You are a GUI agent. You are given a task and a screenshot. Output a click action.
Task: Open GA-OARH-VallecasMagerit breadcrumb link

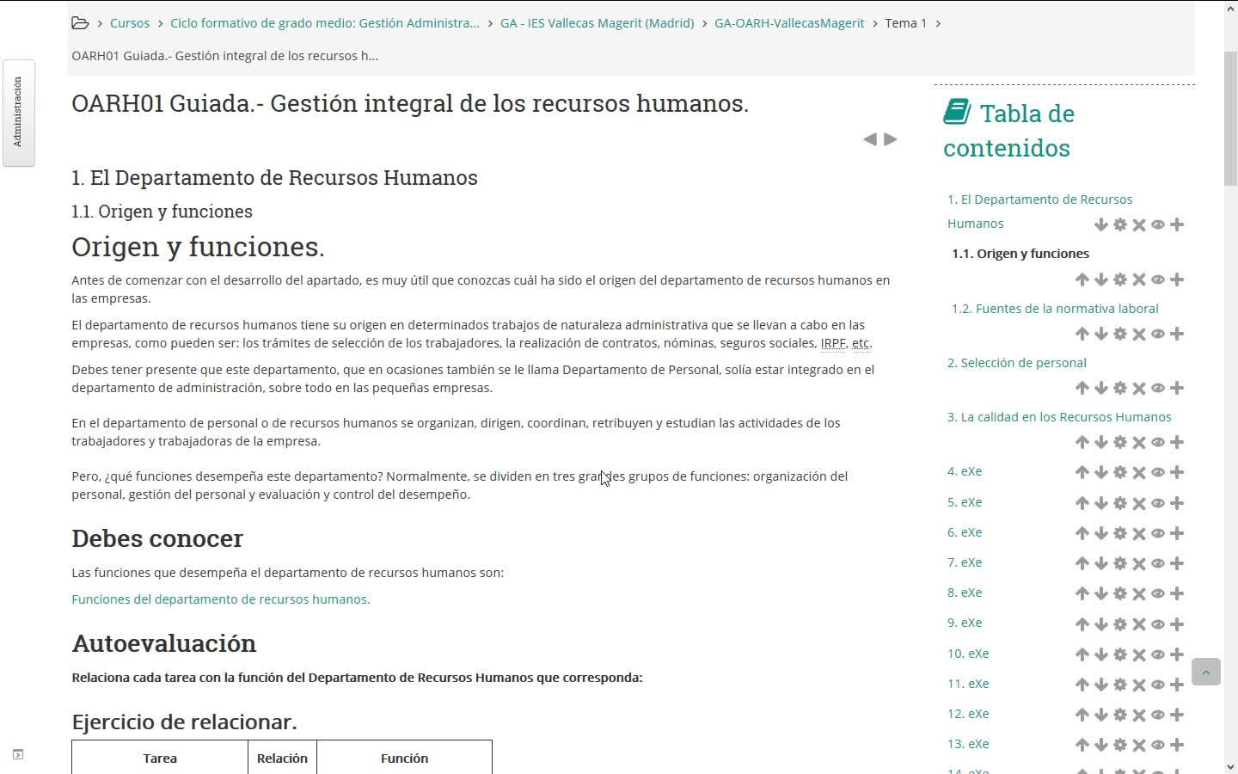[x=789, y=23]
